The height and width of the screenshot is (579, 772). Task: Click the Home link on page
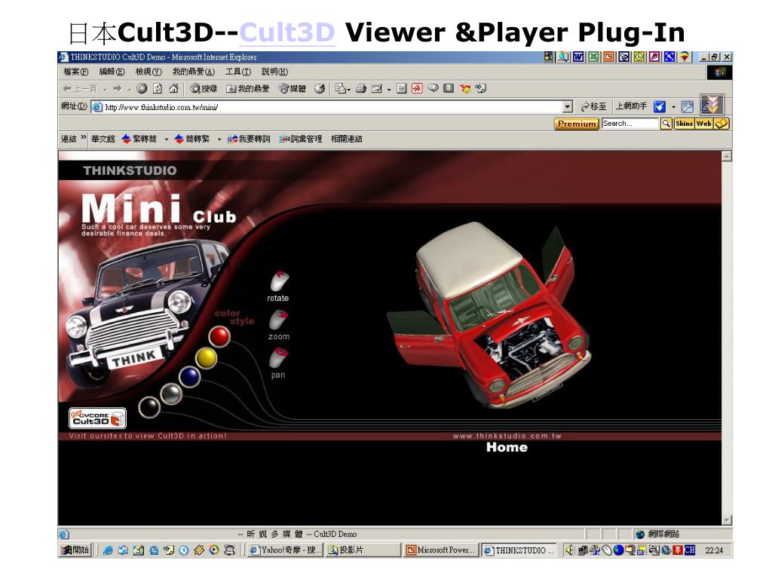pos(507,448)
